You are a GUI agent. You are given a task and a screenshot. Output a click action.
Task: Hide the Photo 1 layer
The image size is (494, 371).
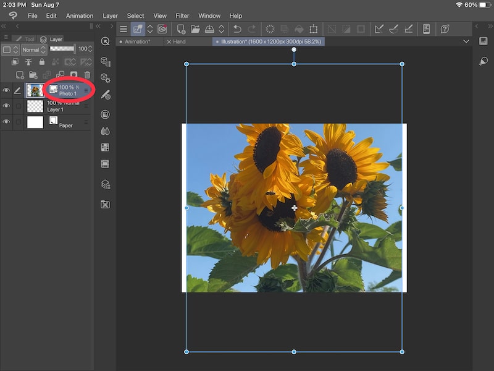pos(6,90)
